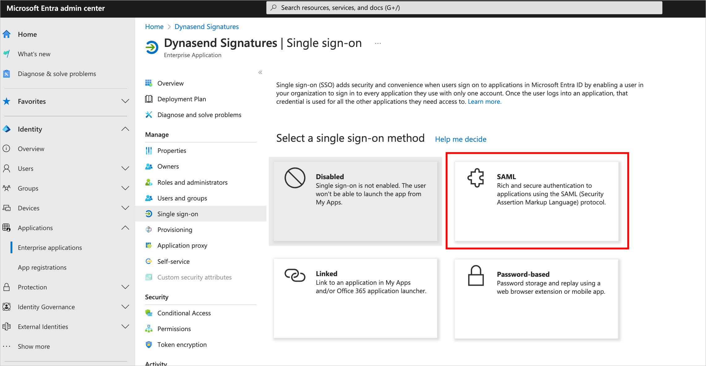Screen dimensions: 706x366
Task: Select the Linked sign-on method
Action: pyautogui.click(x=355, y=298)
